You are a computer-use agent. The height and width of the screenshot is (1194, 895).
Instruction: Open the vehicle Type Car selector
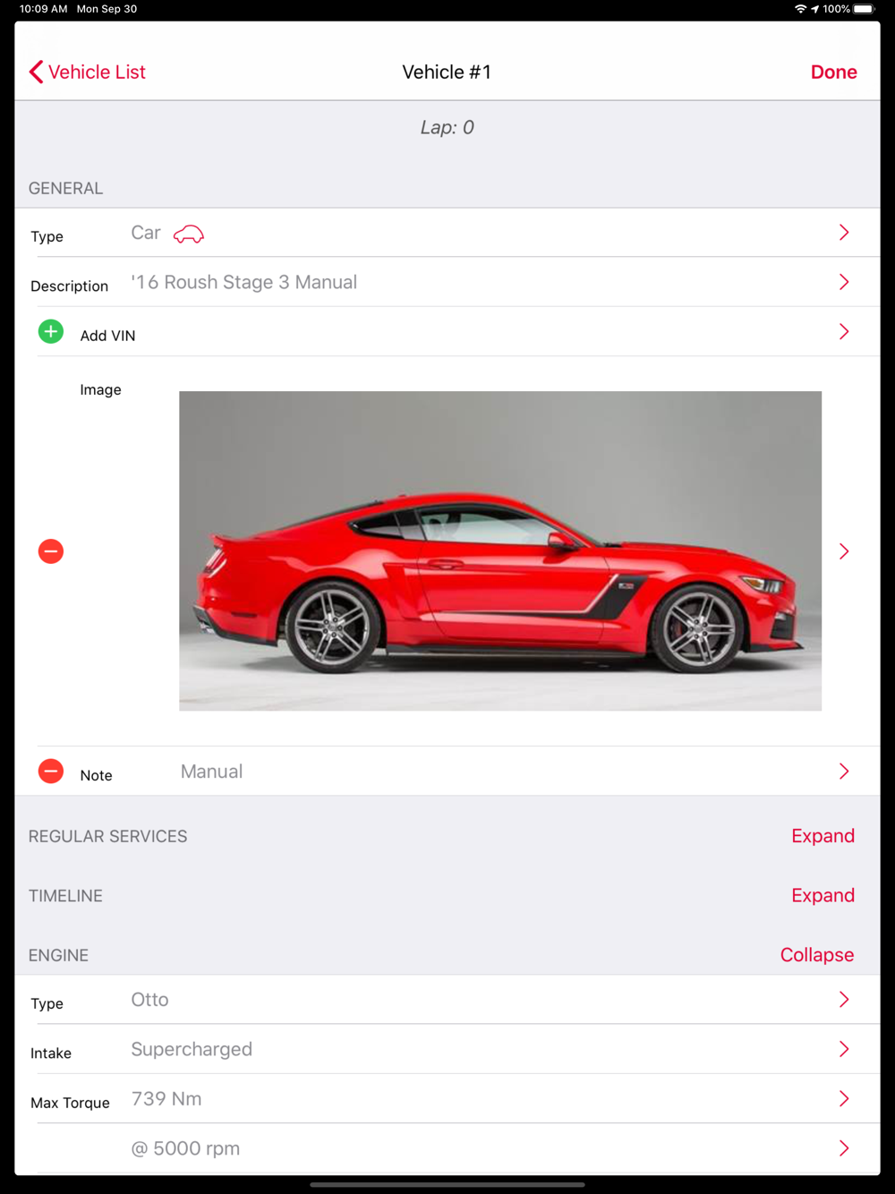click(x=447, y=233)
